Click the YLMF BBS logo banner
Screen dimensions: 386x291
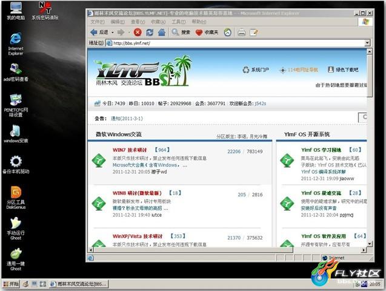143,71
